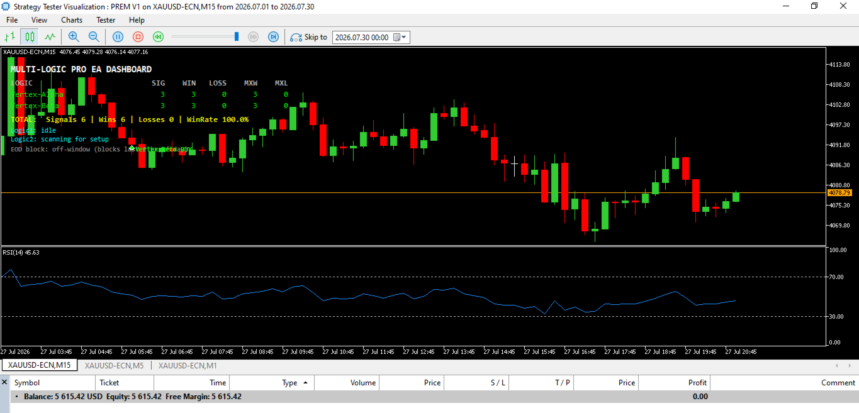Viewport: 859px width, 413px height.
Task: Click the green rewind button
Action: pyautogui.click(x=158, y=37)
